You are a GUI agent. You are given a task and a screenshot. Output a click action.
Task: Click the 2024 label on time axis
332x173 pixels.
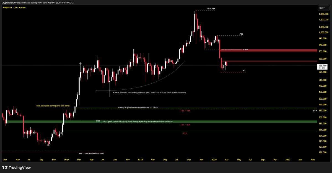click(x=66, y=159)
